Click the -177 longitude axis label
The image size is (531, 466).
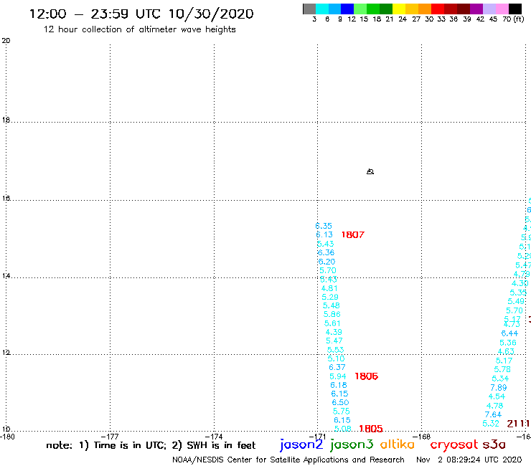[x=110, y=437]
